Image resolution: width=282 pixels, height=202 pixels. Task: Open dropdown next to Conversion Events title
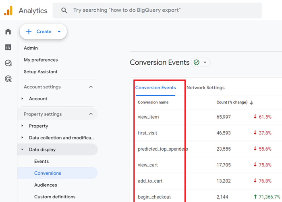[x=205, y=62]
